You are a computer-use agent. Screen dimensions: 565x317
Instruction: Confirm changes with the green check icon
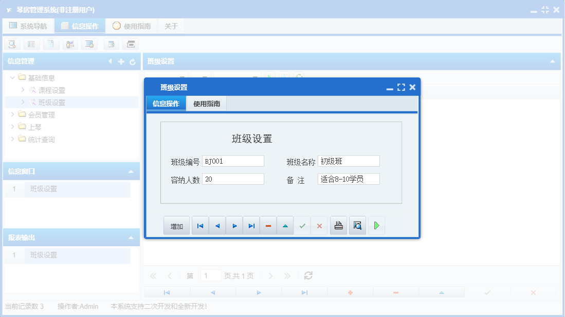302,225
